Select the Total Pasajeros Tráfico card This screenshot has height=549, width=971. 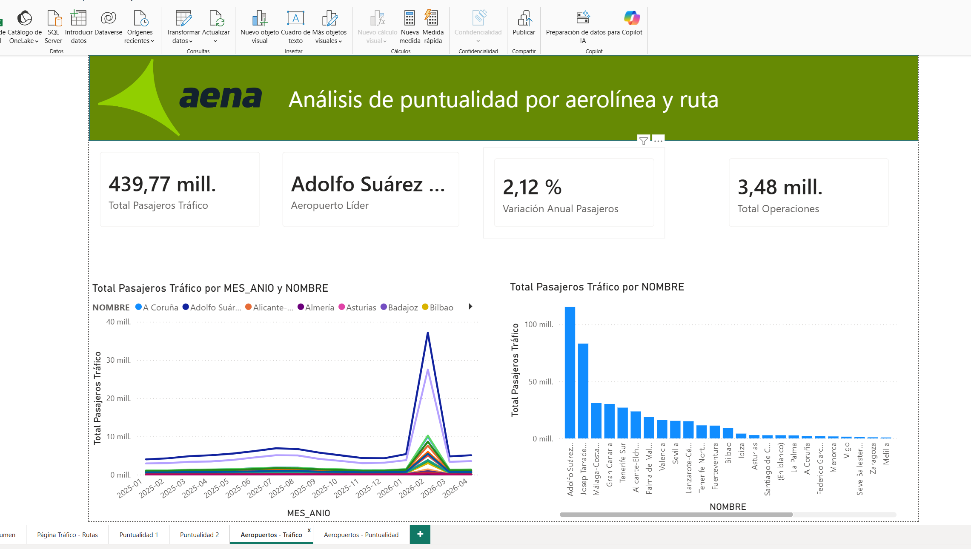pyautogui.click(x=180, y=189)
